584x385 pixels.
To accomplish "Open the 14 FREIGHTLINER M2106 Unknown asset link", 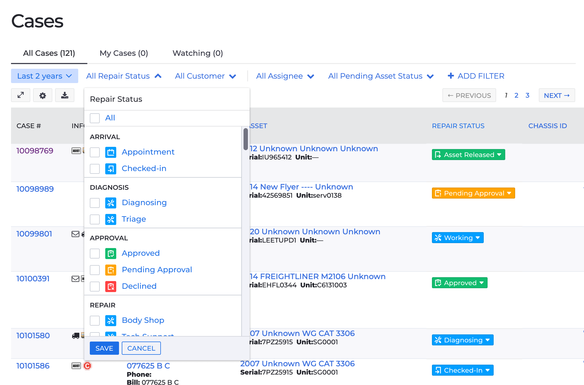I will point(318,276).
